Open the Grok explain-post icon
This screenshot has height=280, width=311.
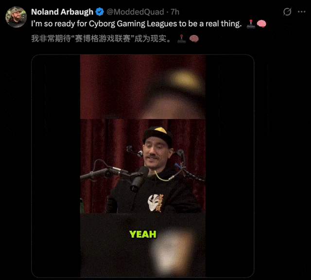287,12
